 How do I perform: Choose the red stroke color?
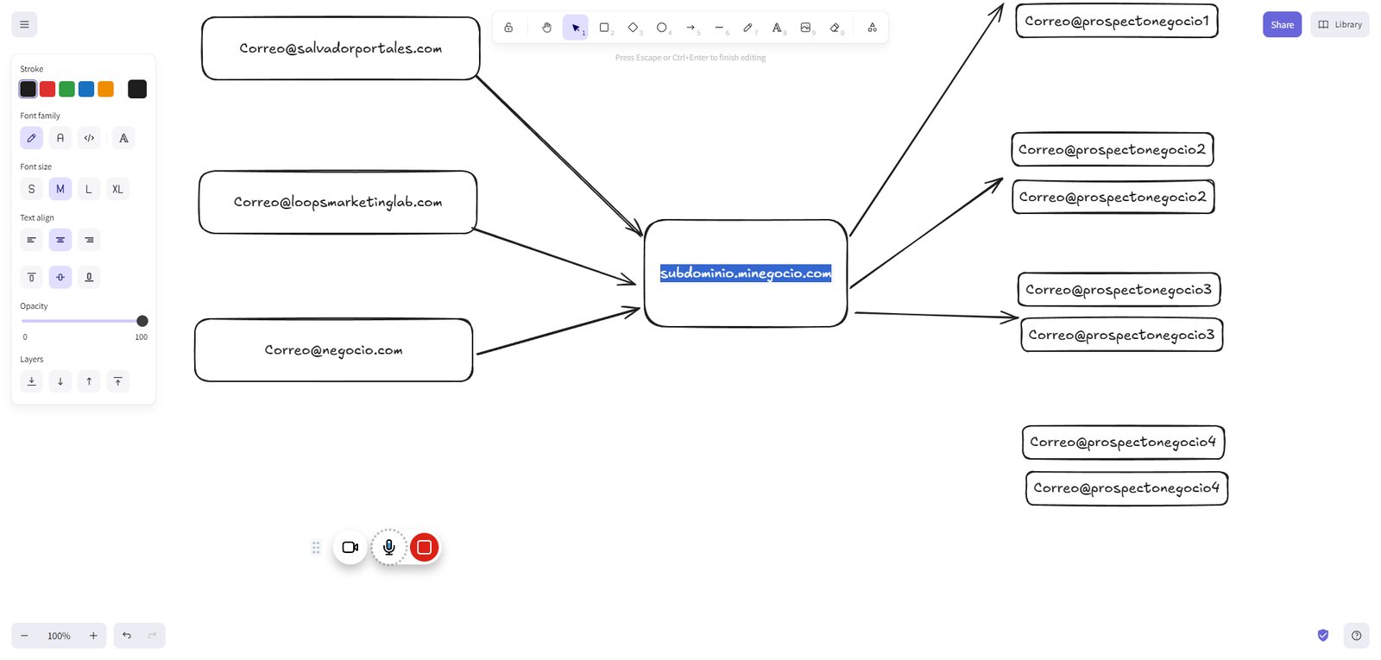click(47, 89)
